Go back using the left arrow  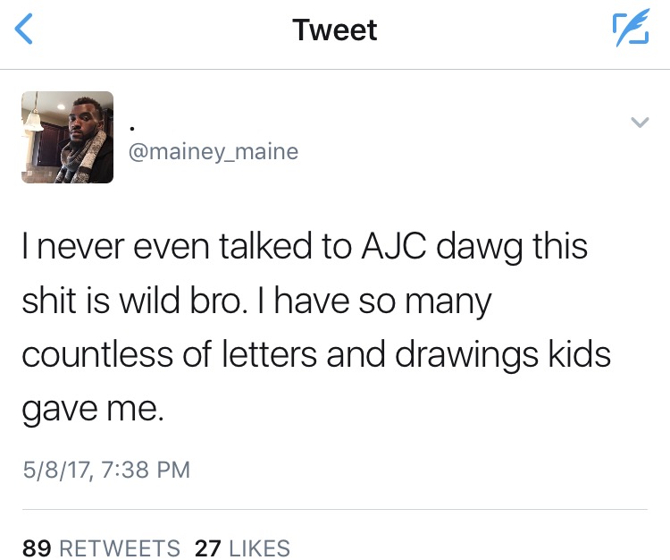click(x=24, y=30)
